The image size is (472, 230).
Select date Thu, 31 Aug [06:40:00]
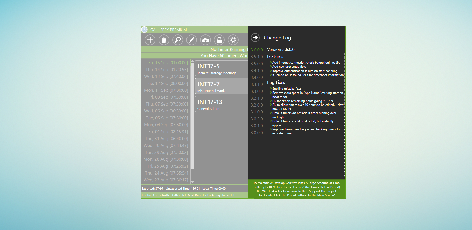pos(166,139)
